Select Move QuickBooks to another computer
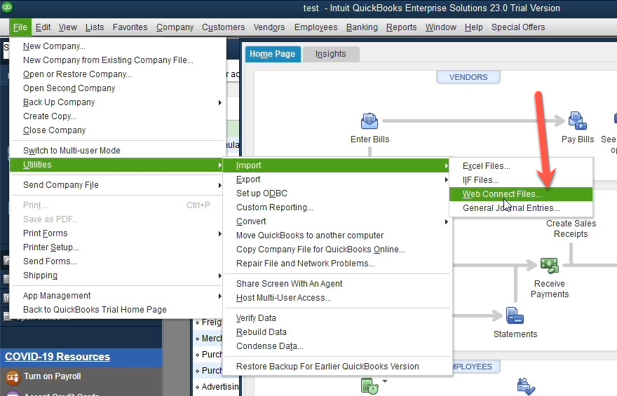617x396 pixels. (337, 235)
